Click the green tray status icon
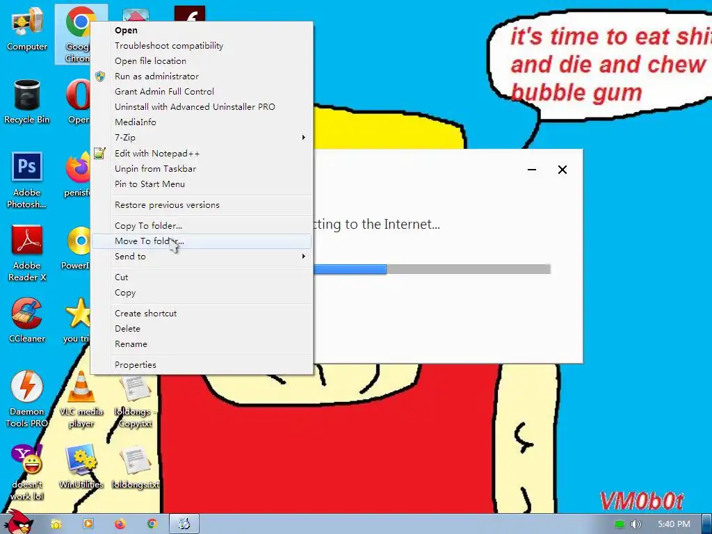Image resolution: width=712 pixels, height=534 pixels. pyautogui.click(x=620, y=524)
